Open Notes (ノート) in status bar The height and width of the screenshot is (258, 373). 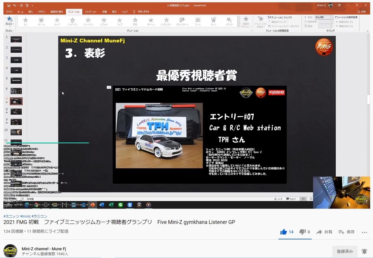(278, 199)
